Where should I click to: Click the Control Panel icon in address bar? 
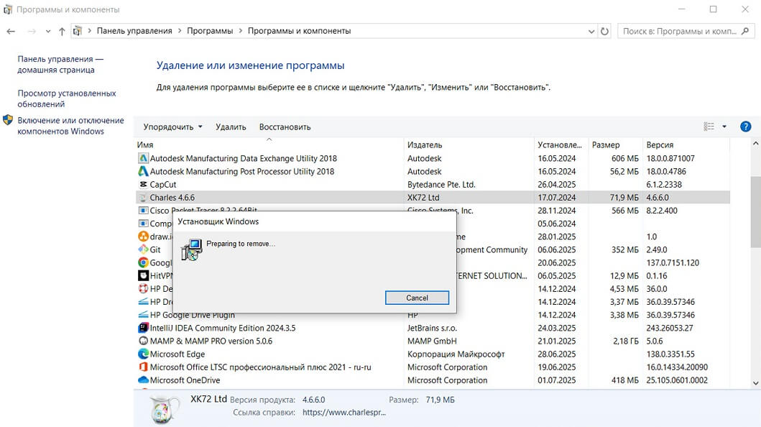pos(77,31)
